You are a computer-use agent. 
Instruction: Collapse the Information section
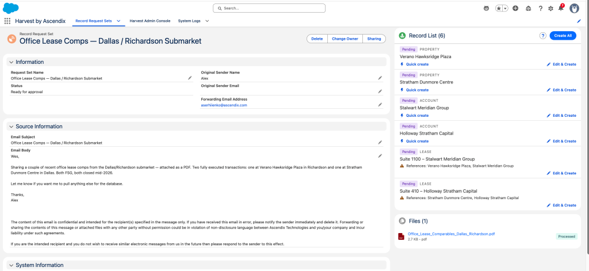point(12,62)
